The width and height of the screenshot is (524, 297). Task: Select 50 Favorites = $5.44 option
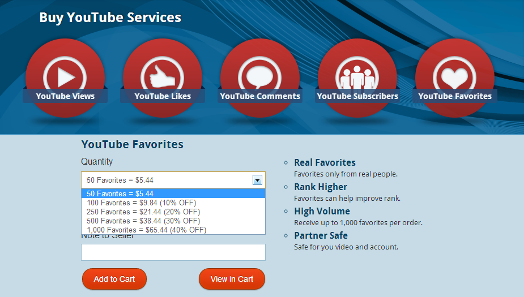(173, 193)
